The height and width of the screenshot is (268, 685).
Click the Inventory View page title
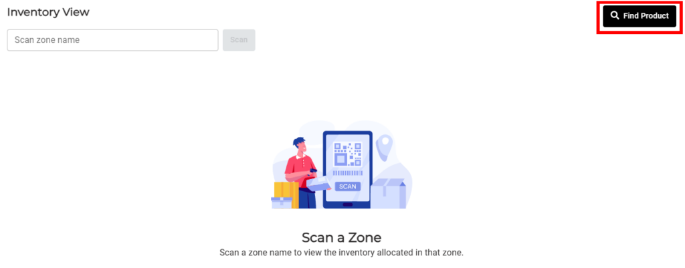48,12
